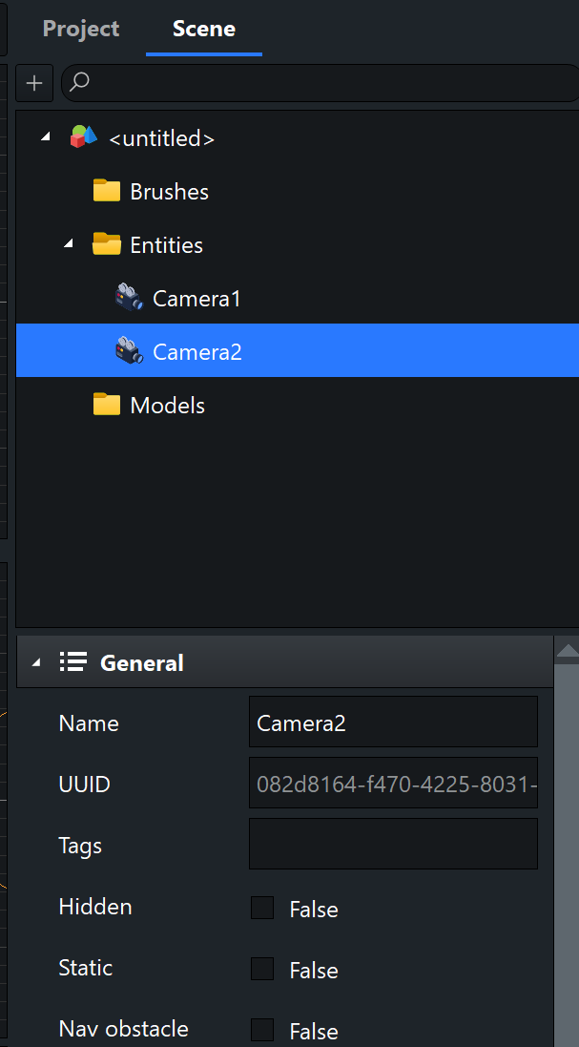Check the Nav obstacle checkbox
The image size is (579, 1047).
[x=262, y=1030]
